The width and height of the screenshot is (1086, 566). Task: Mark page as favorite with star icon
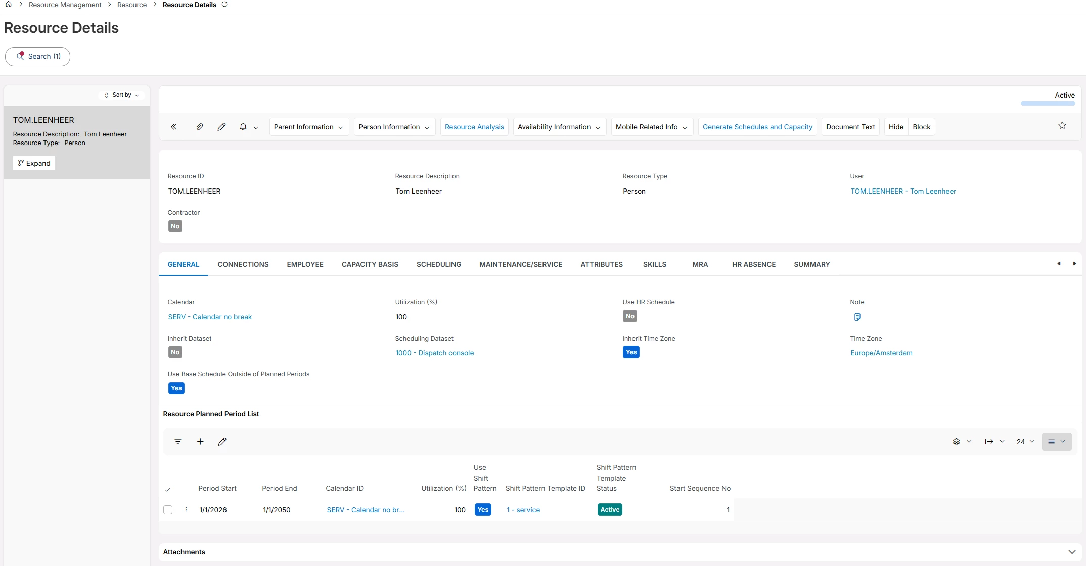[x=1062, y=126]
